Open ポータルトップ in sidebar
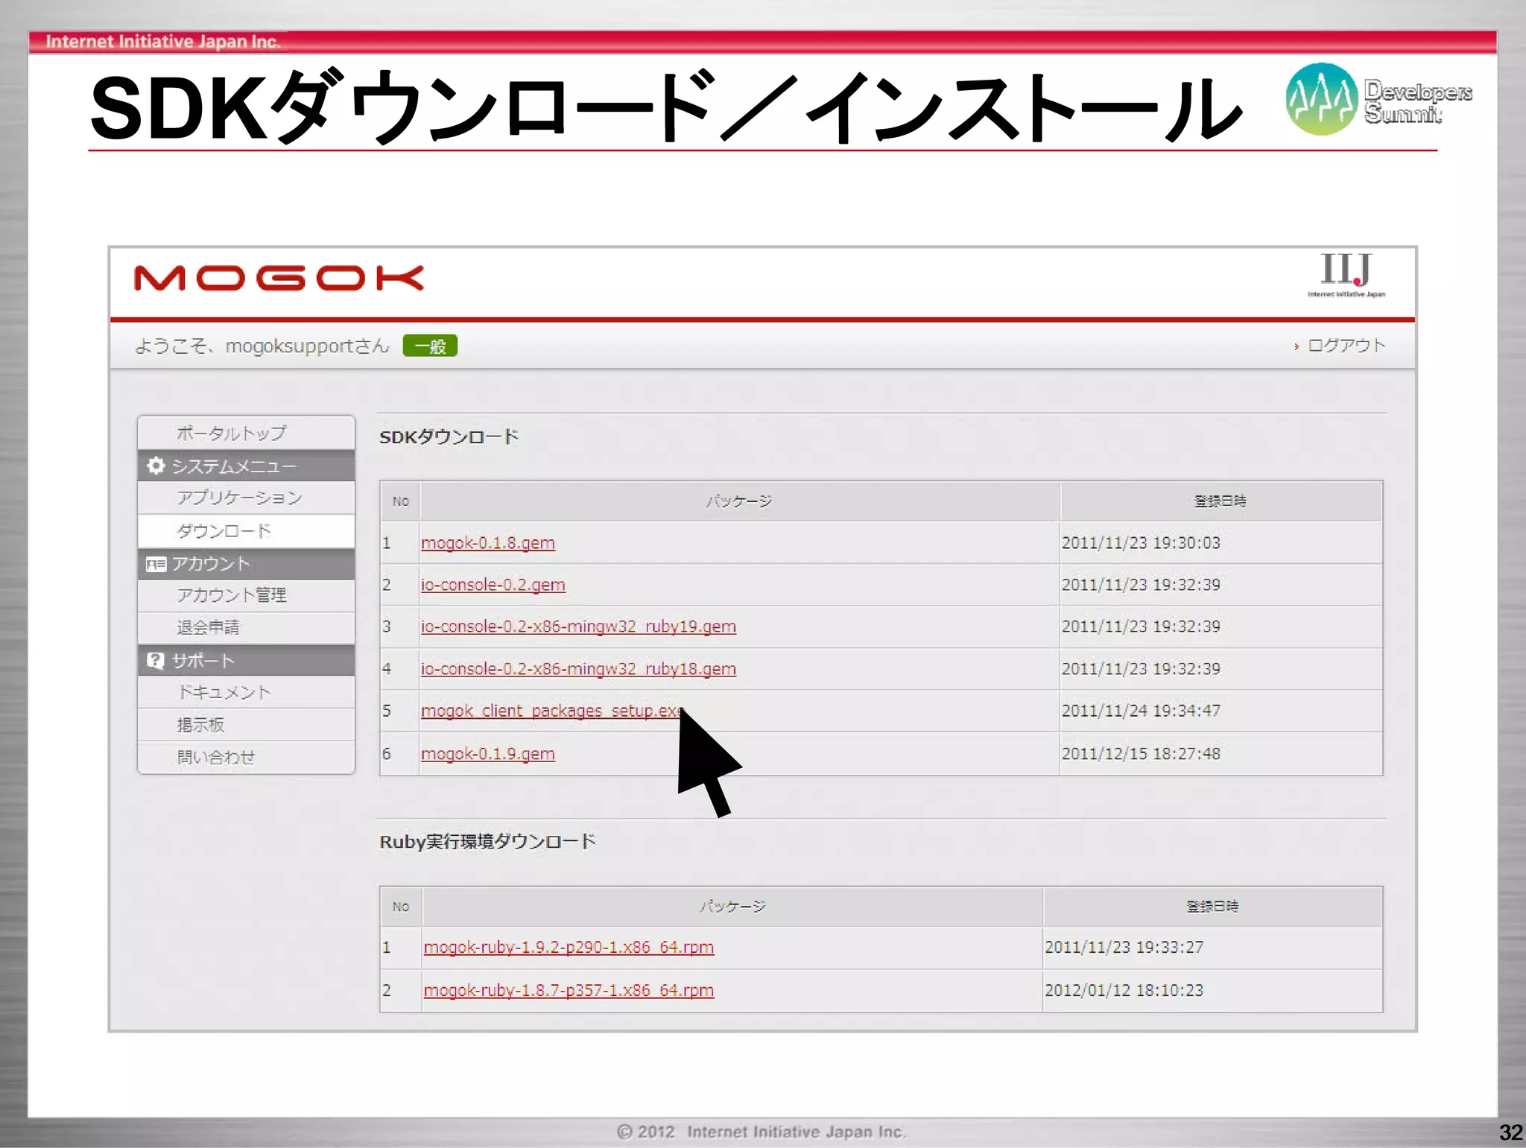 tap(246, 433)
